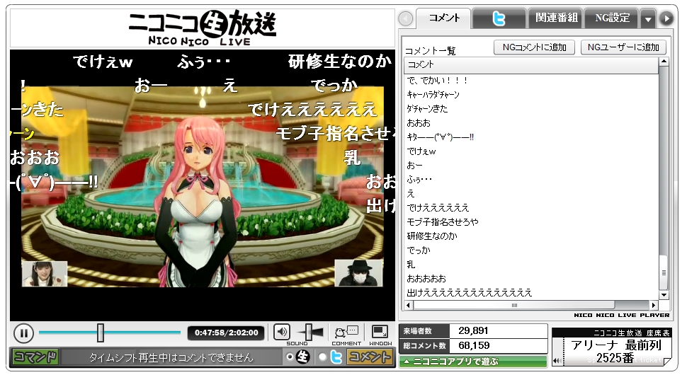687x375 pixels.
Task: Click the comment list scroll-up arrow
Action: (x=664, y=62)
